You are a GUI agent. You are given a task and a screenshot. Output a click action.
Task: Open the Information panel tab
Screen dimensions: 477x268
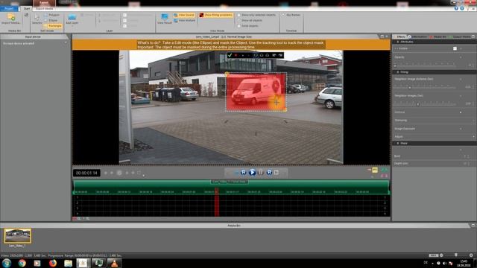click(x=418, y=36)
